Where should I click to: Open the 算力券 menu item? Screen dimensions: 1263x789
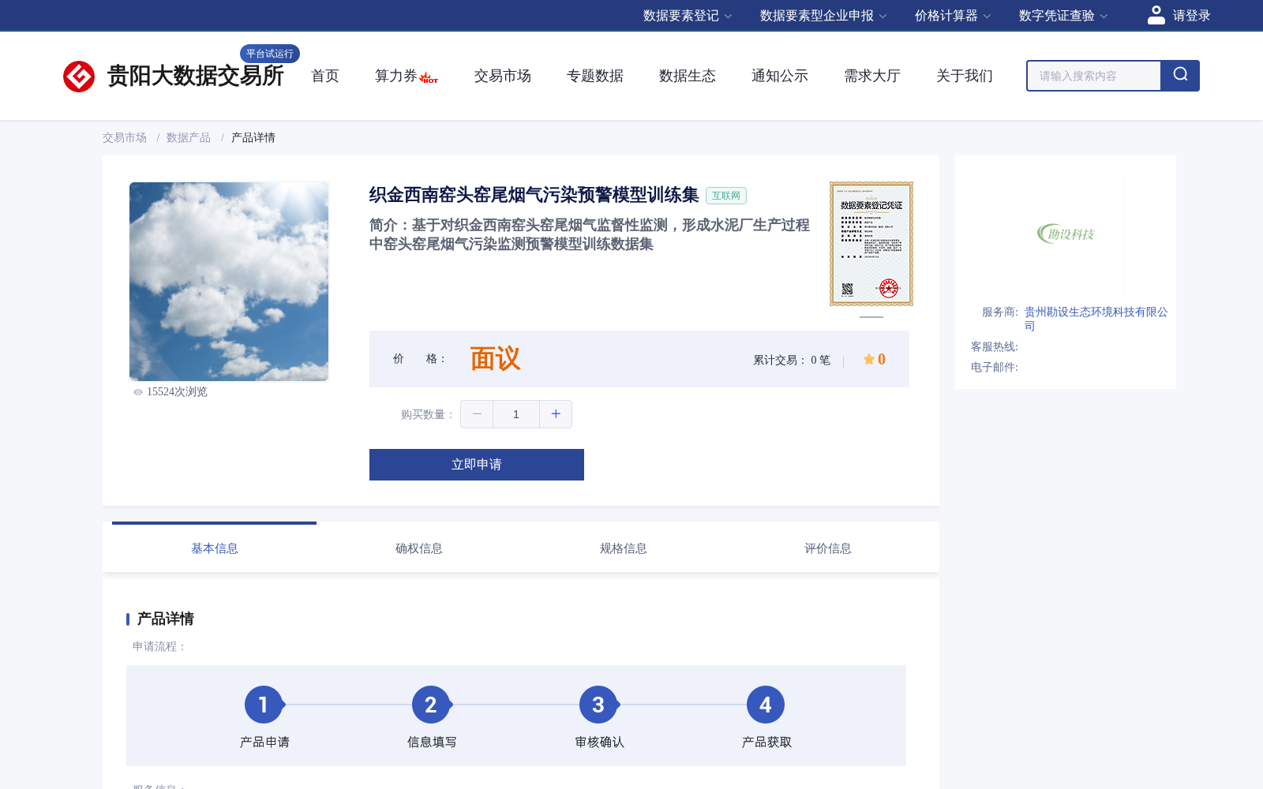pyautogui.click(x=396, y=76)
